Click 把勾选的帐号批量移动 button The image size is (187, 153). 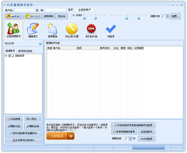23,133
